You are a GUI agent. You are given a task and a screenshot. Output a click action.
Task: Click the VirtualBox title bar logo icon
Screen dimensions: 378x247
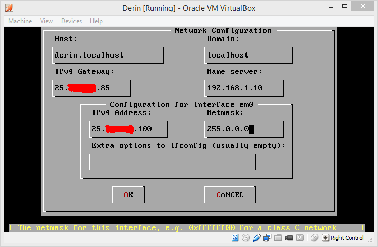click(9, 8)
